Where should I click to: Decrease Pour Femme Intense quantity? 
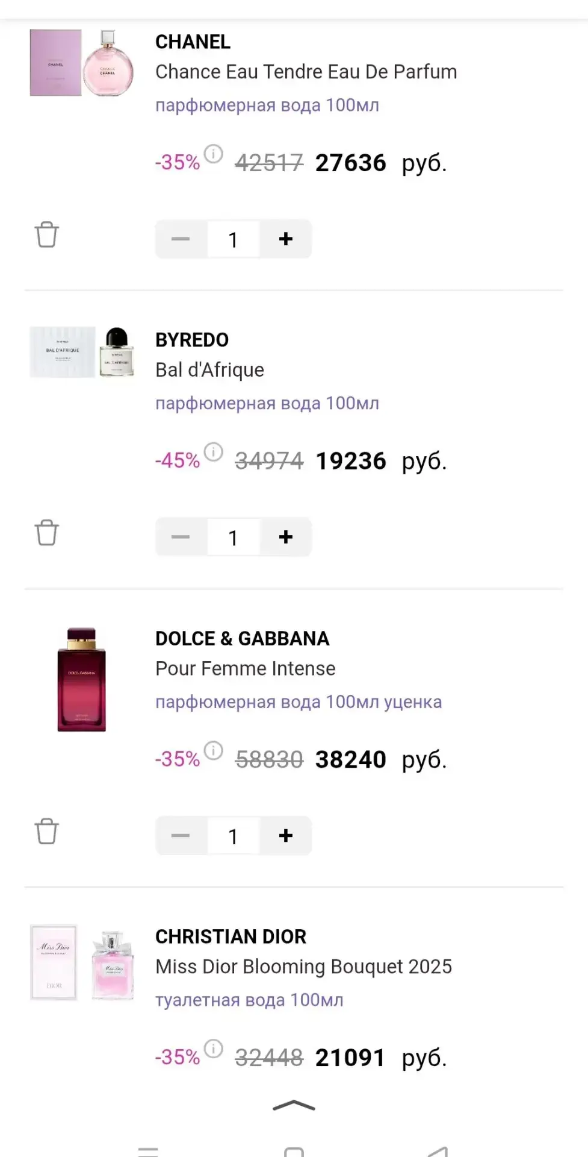pos(181,836)
